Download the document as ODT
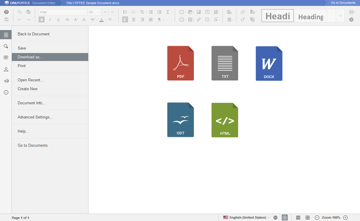 pyautogui.click(x=181, y=120)
